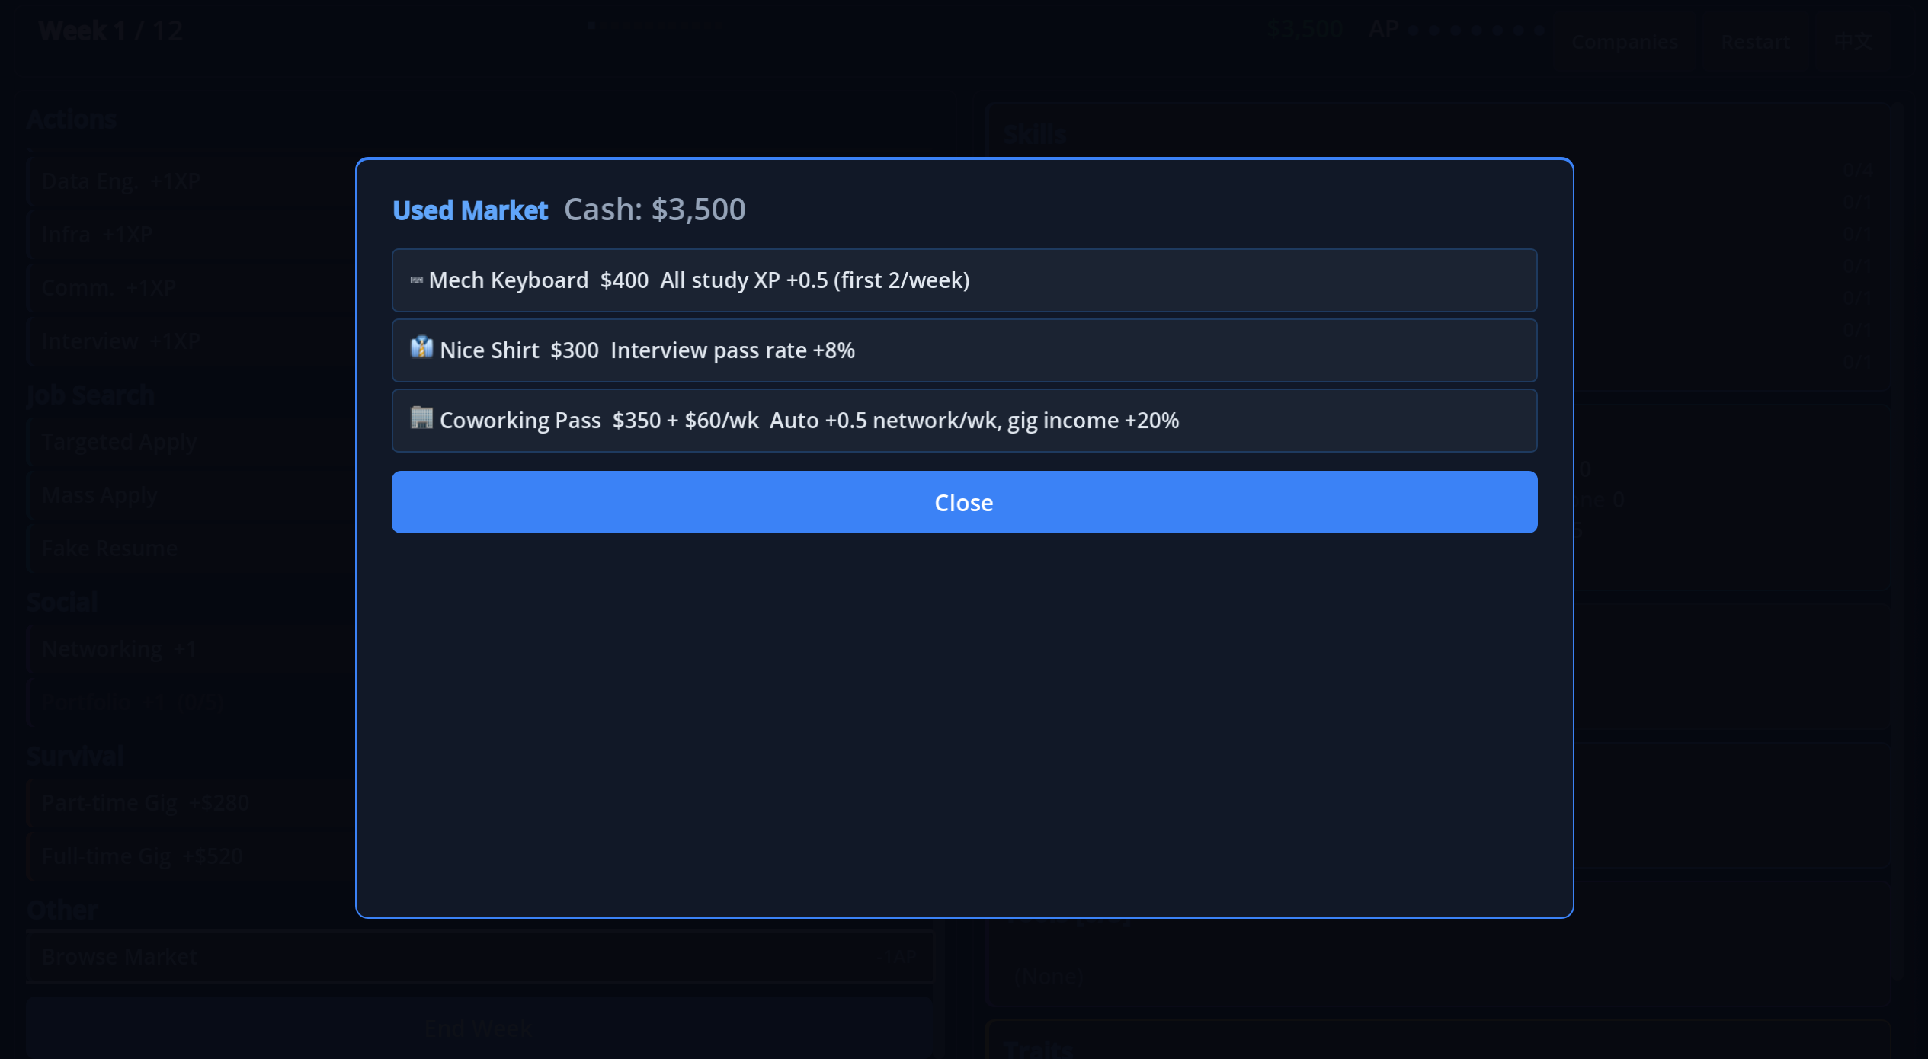The width and height of the screenshot is (1928, 1059).
Task: Close the Used Market dialog
Action: [x=963, y=502]
